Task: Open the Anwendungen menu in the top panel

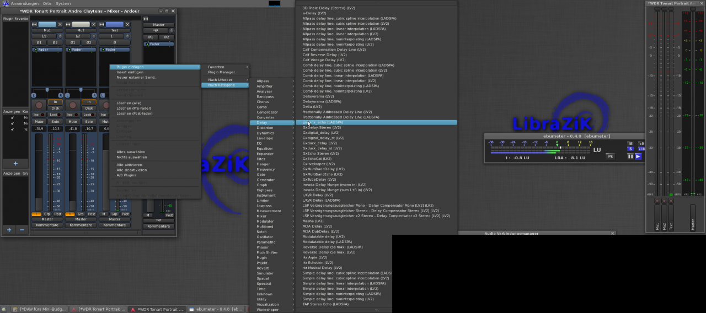Action: tap(25, 3)
